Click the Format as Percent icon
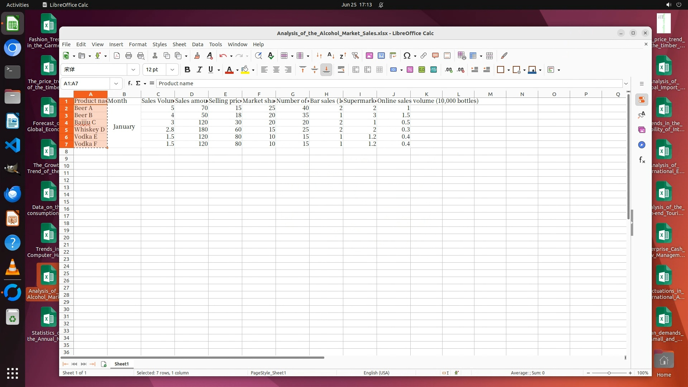Screen dimensions: 688x387 click(410, 70)
